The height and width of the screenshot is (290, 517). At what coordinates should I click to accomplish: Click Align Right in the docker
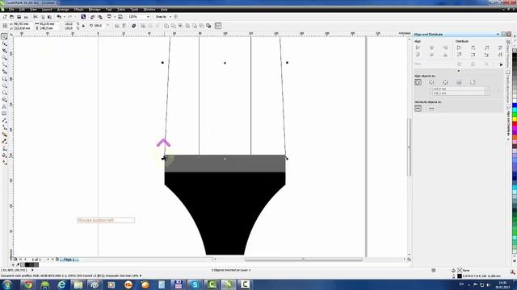445,48
